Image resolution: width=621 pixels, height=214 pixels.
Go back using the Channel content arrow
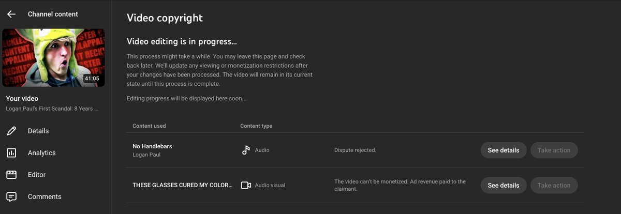point(11,14)
